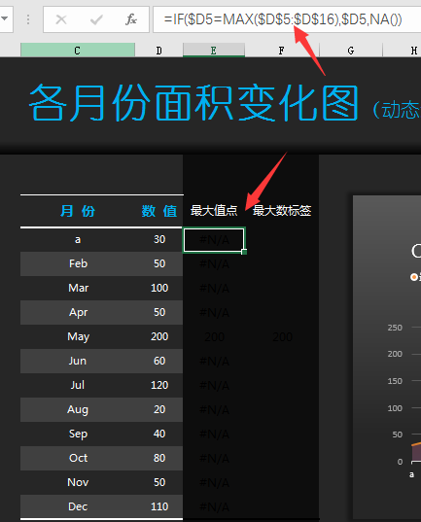Select the May month cell
The height and width of the screenshot is (522, 421).
78,336
